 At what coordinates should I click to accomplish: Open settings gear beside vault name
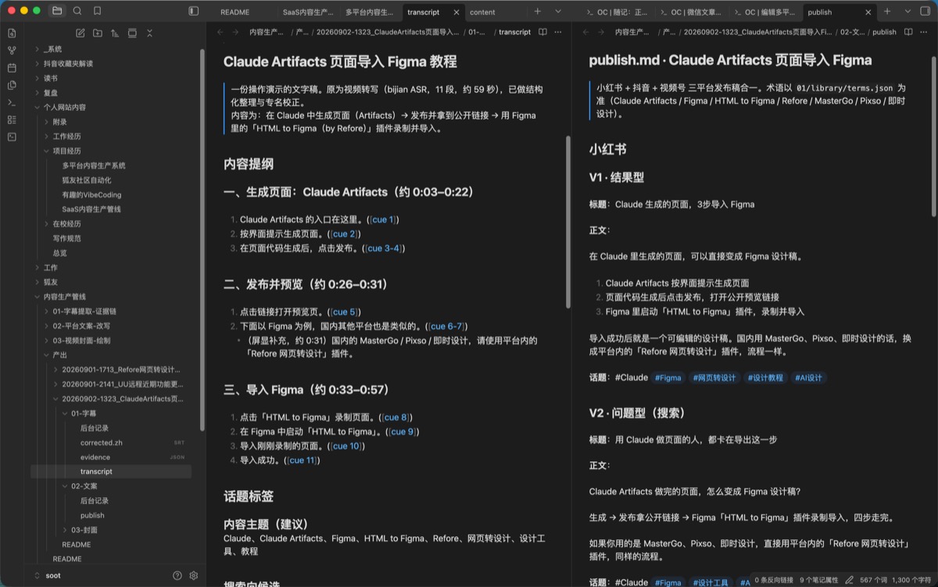(194, 575)
